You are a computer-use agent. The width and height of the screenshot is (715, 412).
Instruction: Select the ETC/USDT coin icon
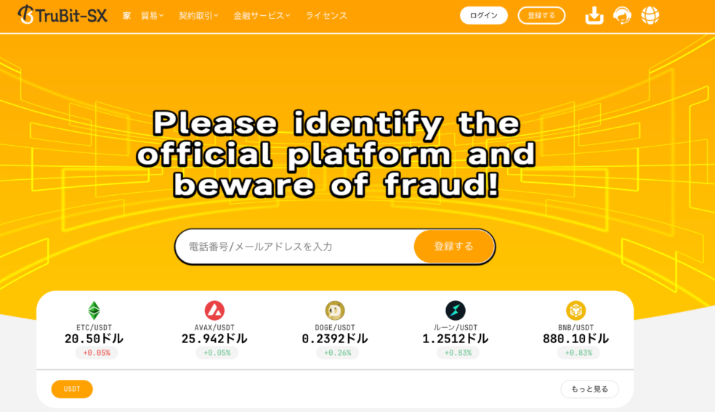point(94,310)
